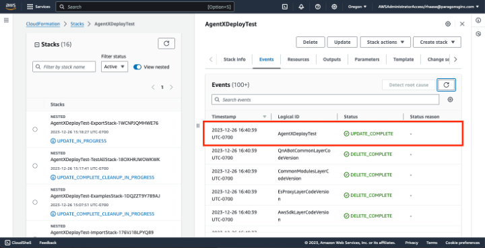Click the Logical ID column header
485x248 pixels.
tap(288, 117)
